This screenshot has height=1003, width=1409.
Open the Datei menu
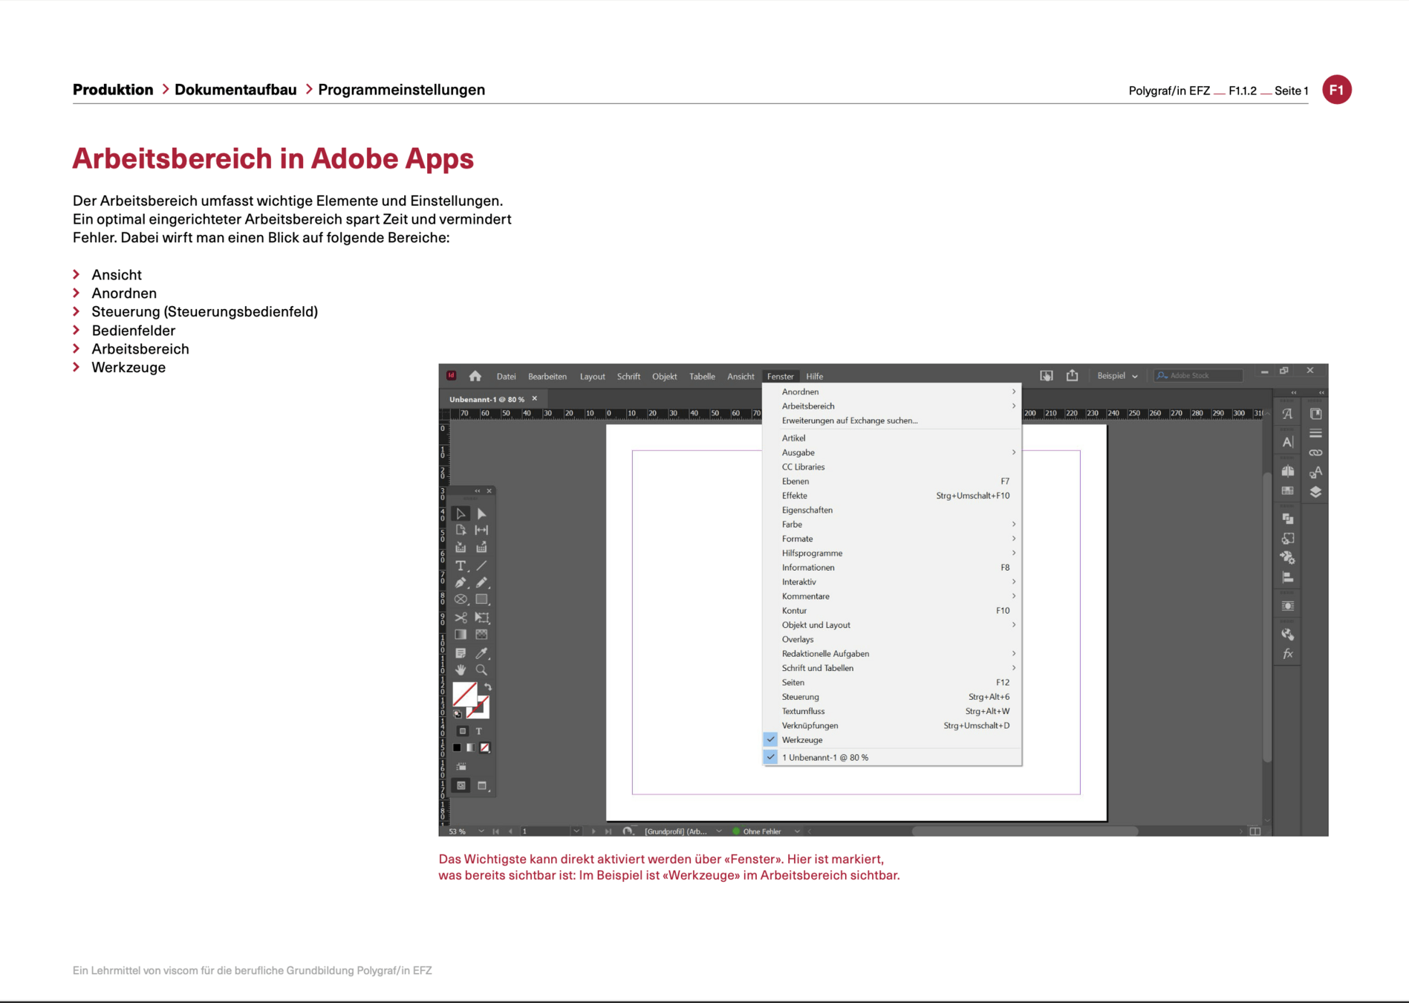tap(506, 377)
